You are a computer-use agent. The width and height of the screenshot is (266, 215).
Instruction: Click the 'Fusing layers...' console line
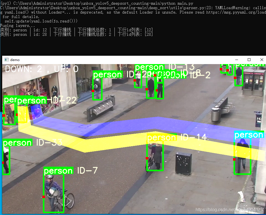point(17,26)
